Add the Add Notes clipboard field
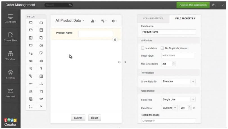Screen dimensions: 228x129 (41, 92)
